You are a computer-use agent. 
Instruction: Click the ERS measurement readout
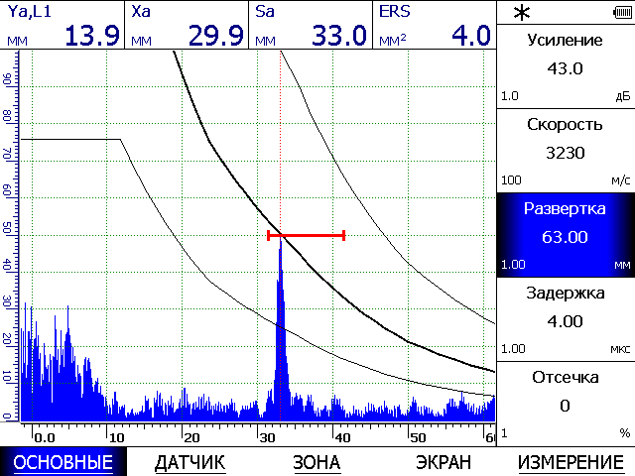[x=434, y=25]
